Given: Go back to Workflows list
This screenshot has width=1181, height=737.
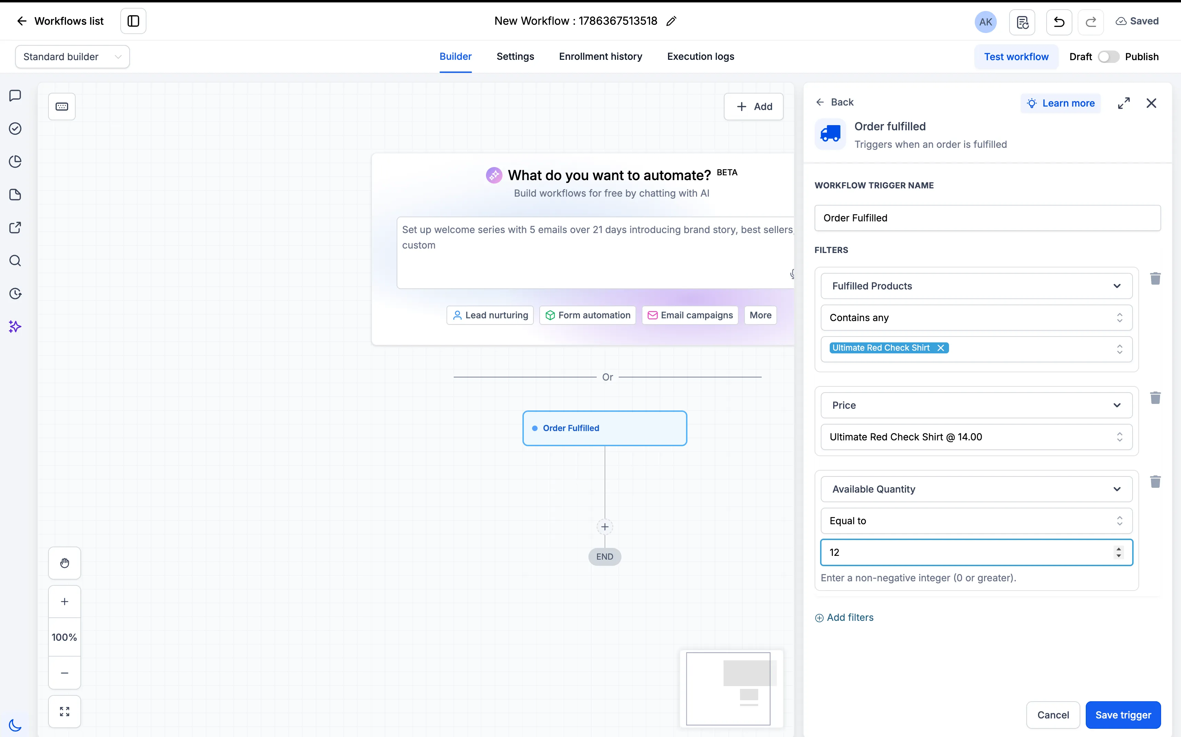Looking at the screenshot, I should [60, 21].
